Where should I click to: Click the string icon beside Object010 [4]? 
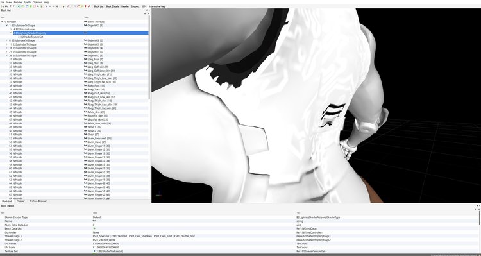point(85,48)
